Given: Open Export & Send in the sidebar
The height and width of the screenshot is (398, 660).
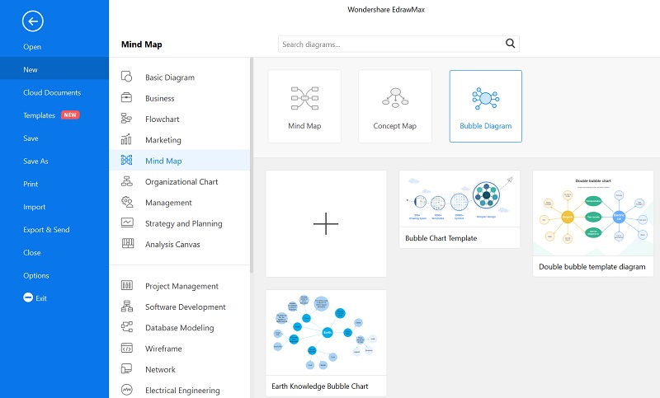Looking at the screenshot, I should tap(46, 229).
